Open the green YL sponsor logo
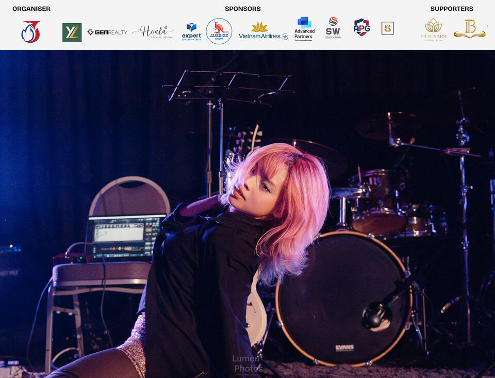Viewport: 495px width, 378px height. (x=72, y=32)
